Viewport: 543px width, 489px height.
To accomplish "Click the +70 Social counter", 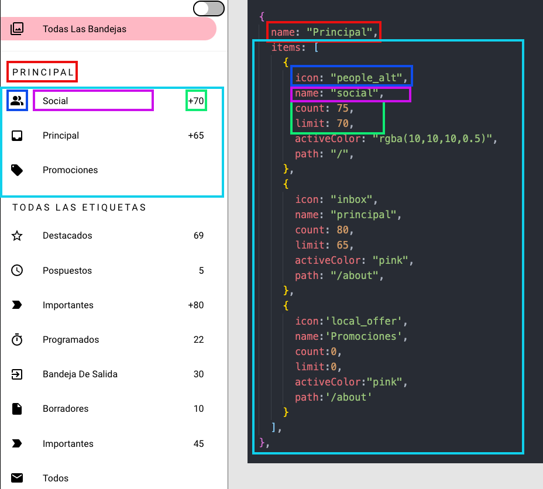I will (x=196, y=101).
